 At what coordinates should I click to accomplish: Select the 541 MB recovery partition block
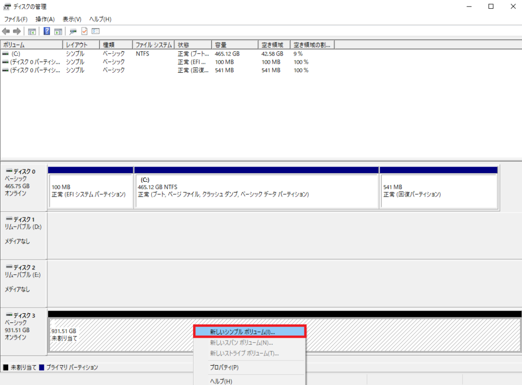[x=438, y=191]
